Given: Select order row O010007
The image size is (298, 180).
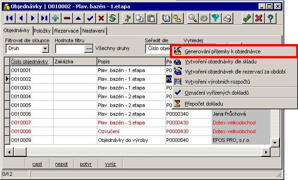Looking at the screenshot, I should [x=137, y=123].
